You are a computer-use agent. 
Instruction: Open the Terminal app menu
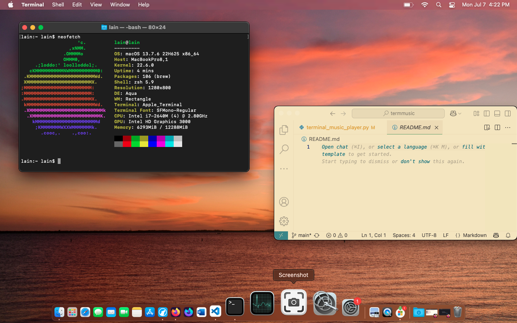click(x=33, y=5)
